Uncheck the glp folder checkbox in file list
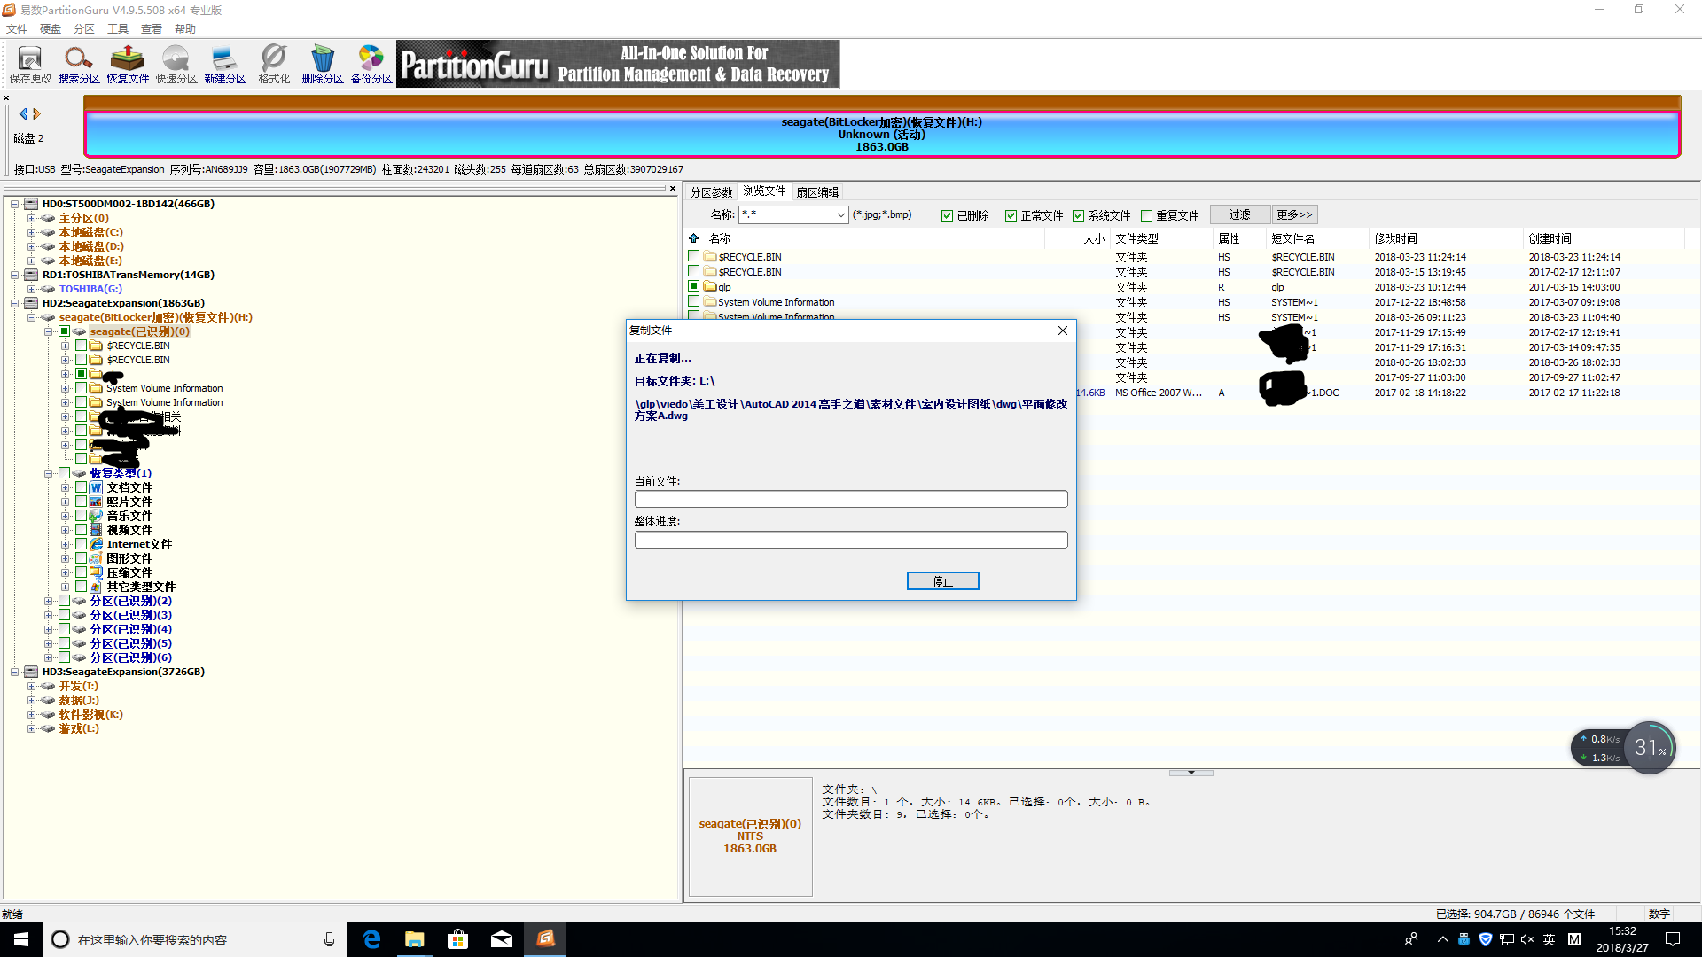This screenshot has width=1702, height=957. (694, 286)
